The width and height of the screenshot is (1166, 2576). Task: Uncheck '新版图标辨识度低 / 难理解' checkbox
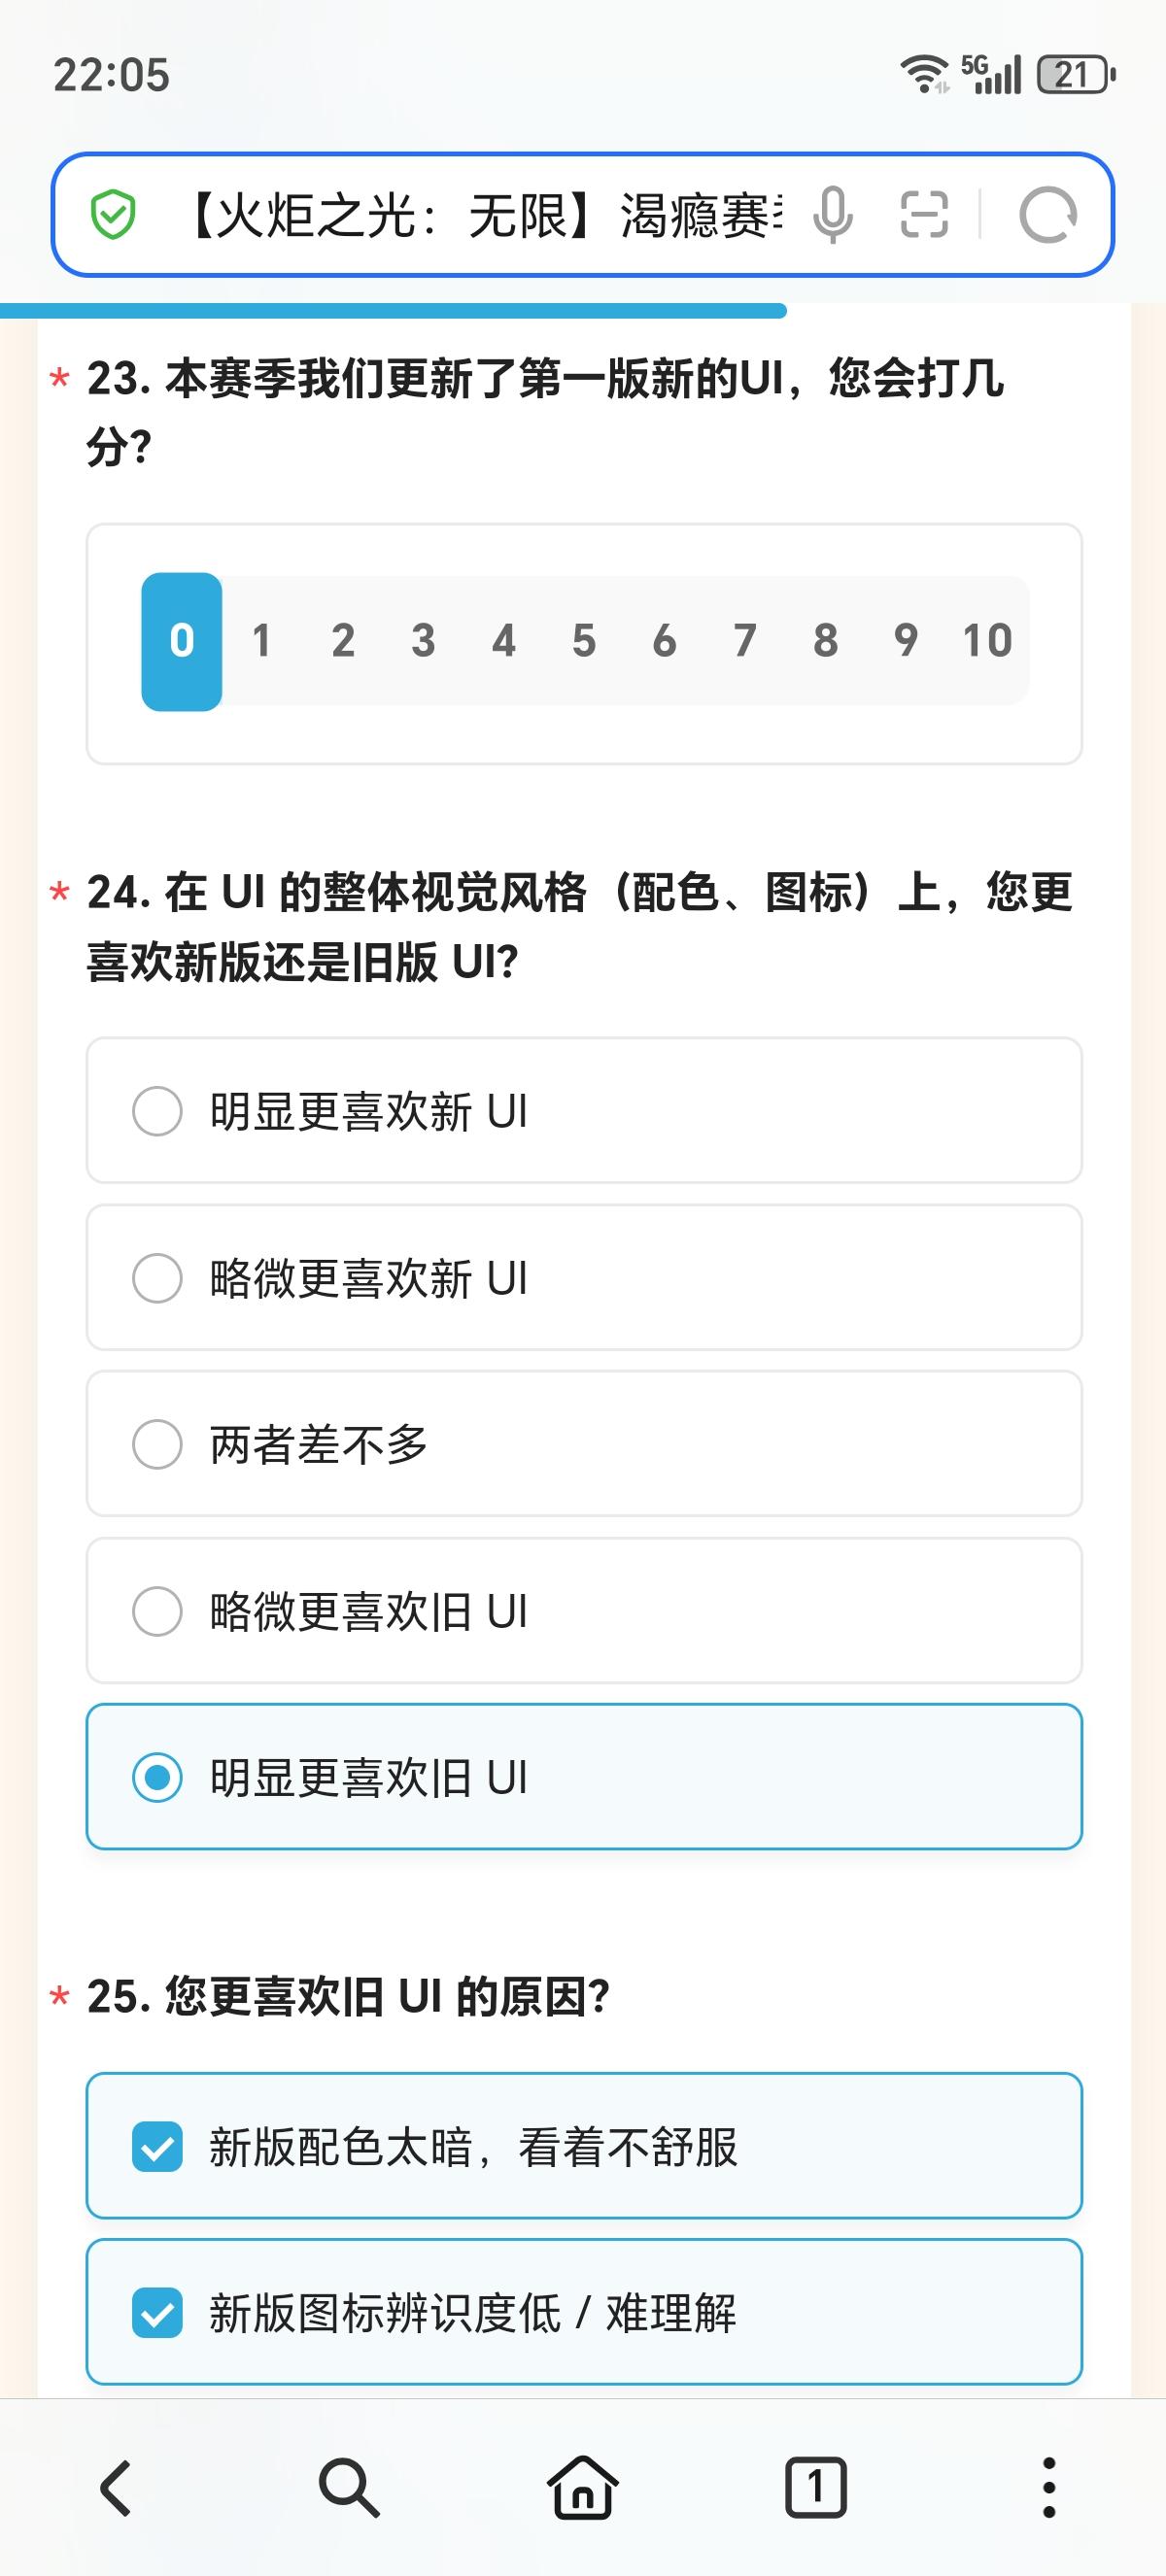[x=157, y=2313]
